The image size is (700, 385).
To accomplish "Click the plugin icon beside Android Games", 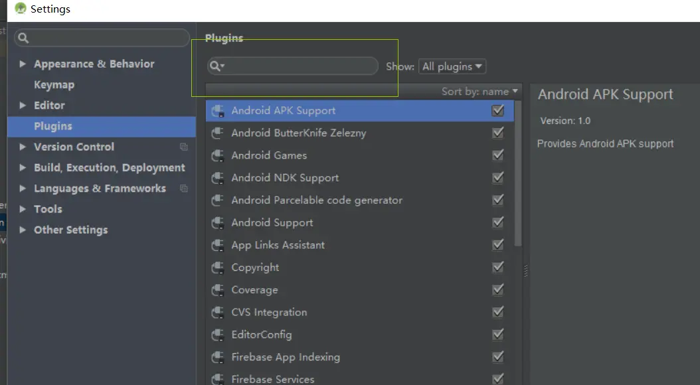I will coord(217,155).
